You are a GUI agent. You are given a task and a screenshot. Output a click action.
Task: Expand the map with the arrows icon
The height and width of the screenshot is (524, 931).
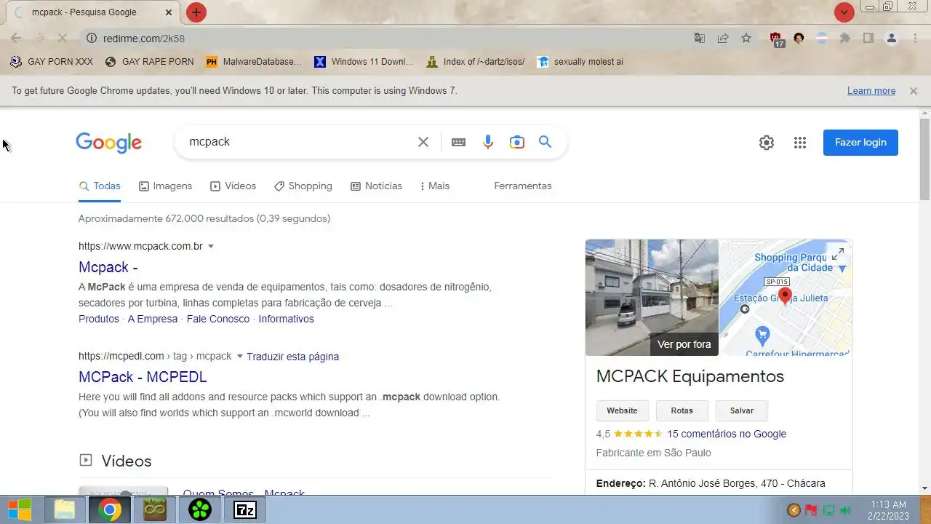(x=838, y=253)
